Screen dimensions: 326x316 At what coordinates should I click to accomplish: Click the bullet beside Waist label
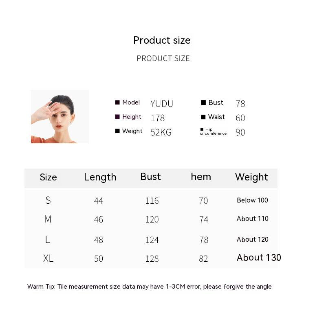click(x=203, y=117)
